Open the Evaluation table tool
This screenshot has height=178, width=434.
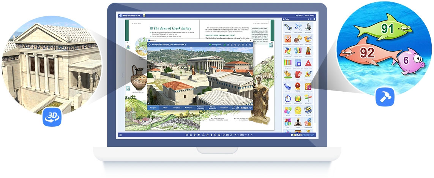click(x=298, y=40)
